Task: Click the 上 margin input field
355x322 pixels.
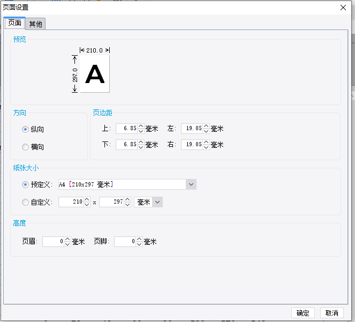Action: click(x=126, y=129)
